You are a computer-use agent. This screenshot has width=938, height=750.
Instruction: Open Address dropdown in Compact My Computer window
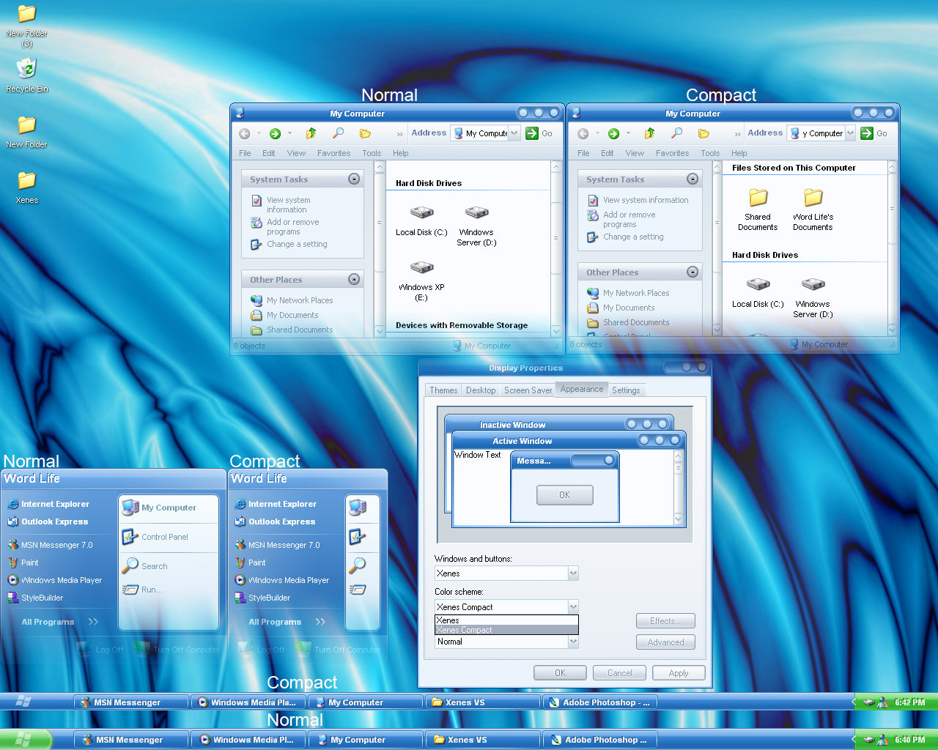click(850, 133)
